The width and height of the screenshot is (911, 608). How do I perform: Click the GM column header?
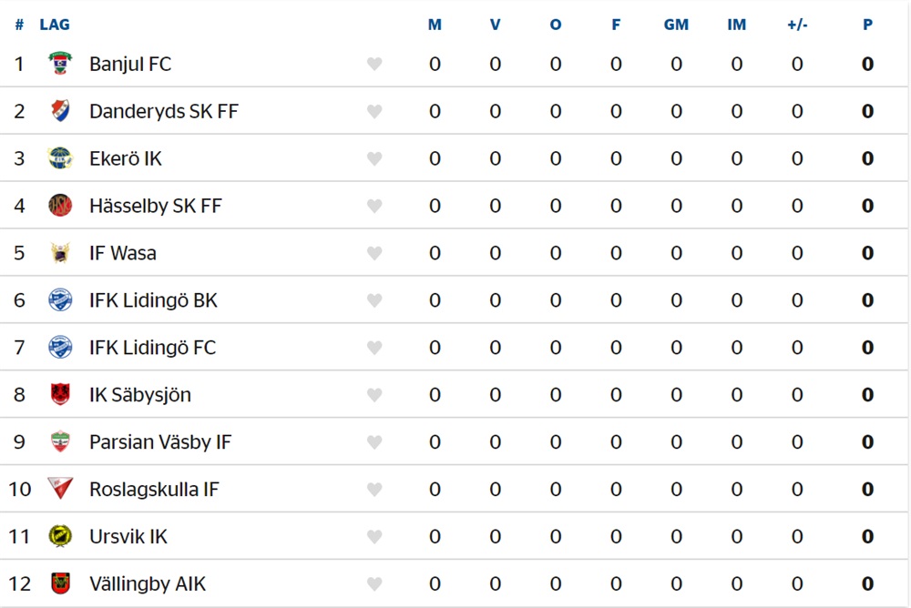coord(676,25)
